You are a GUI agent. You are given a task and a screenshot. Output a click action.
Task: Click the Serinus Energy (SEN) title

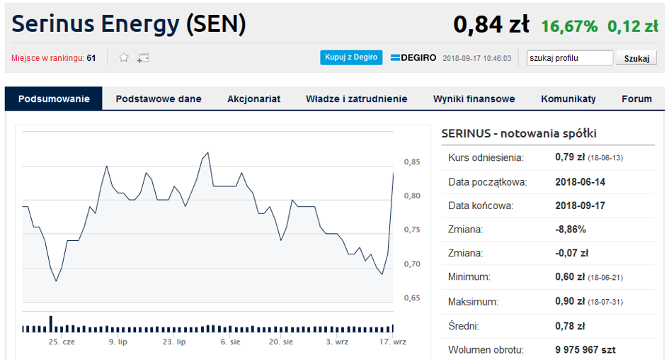129,23
